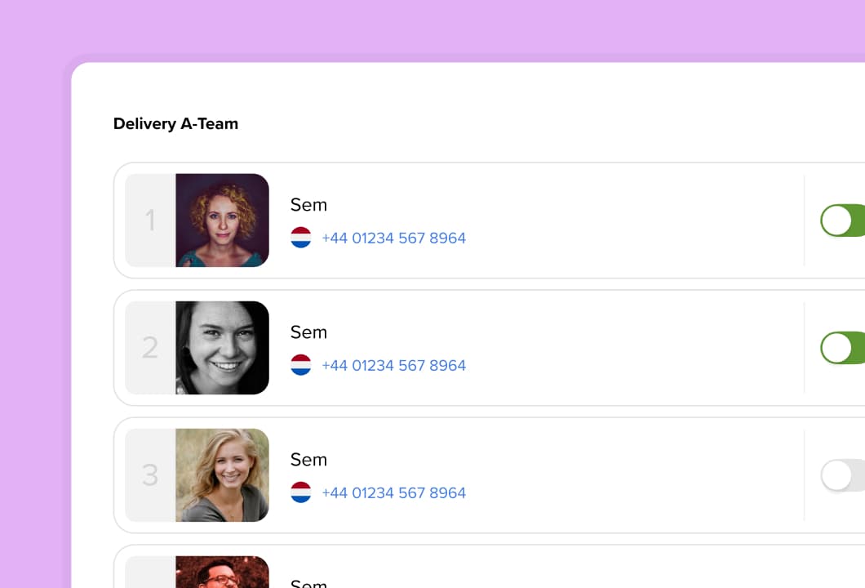
Task: Click the Netherlands flag in row 2
Action: 300,365
